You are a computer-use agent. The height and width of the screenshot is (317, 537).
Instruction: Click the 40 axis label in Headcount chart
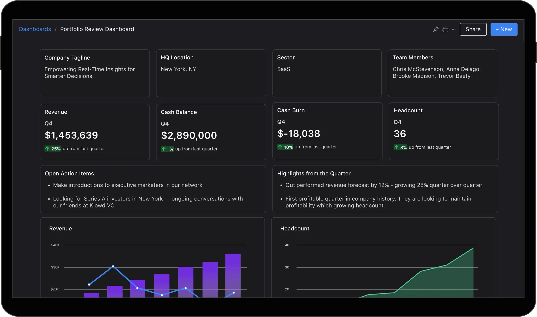287,245
